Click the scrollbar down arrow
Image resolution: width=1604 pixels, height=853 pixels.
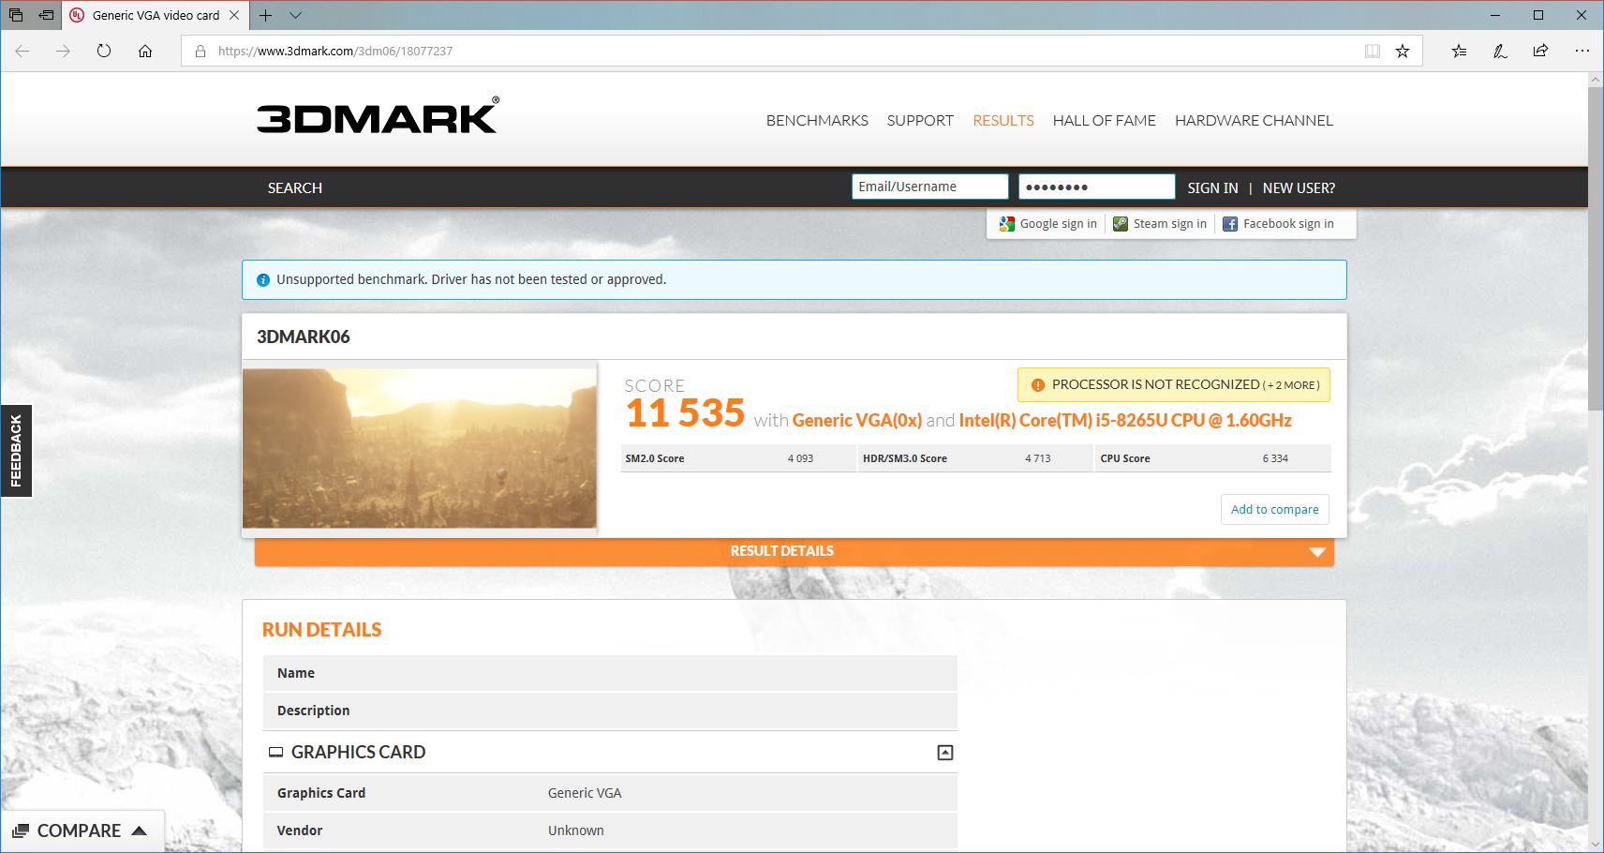[x=1596, y=845]
